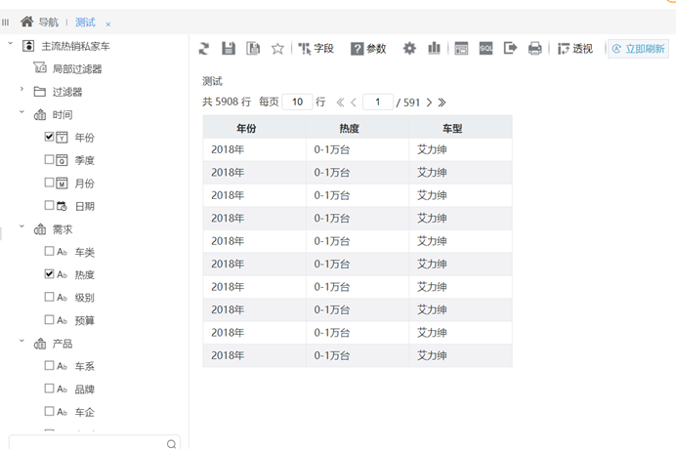Jump to the last page
This screenshot has width=676, height=449.
tap(442, 102)
